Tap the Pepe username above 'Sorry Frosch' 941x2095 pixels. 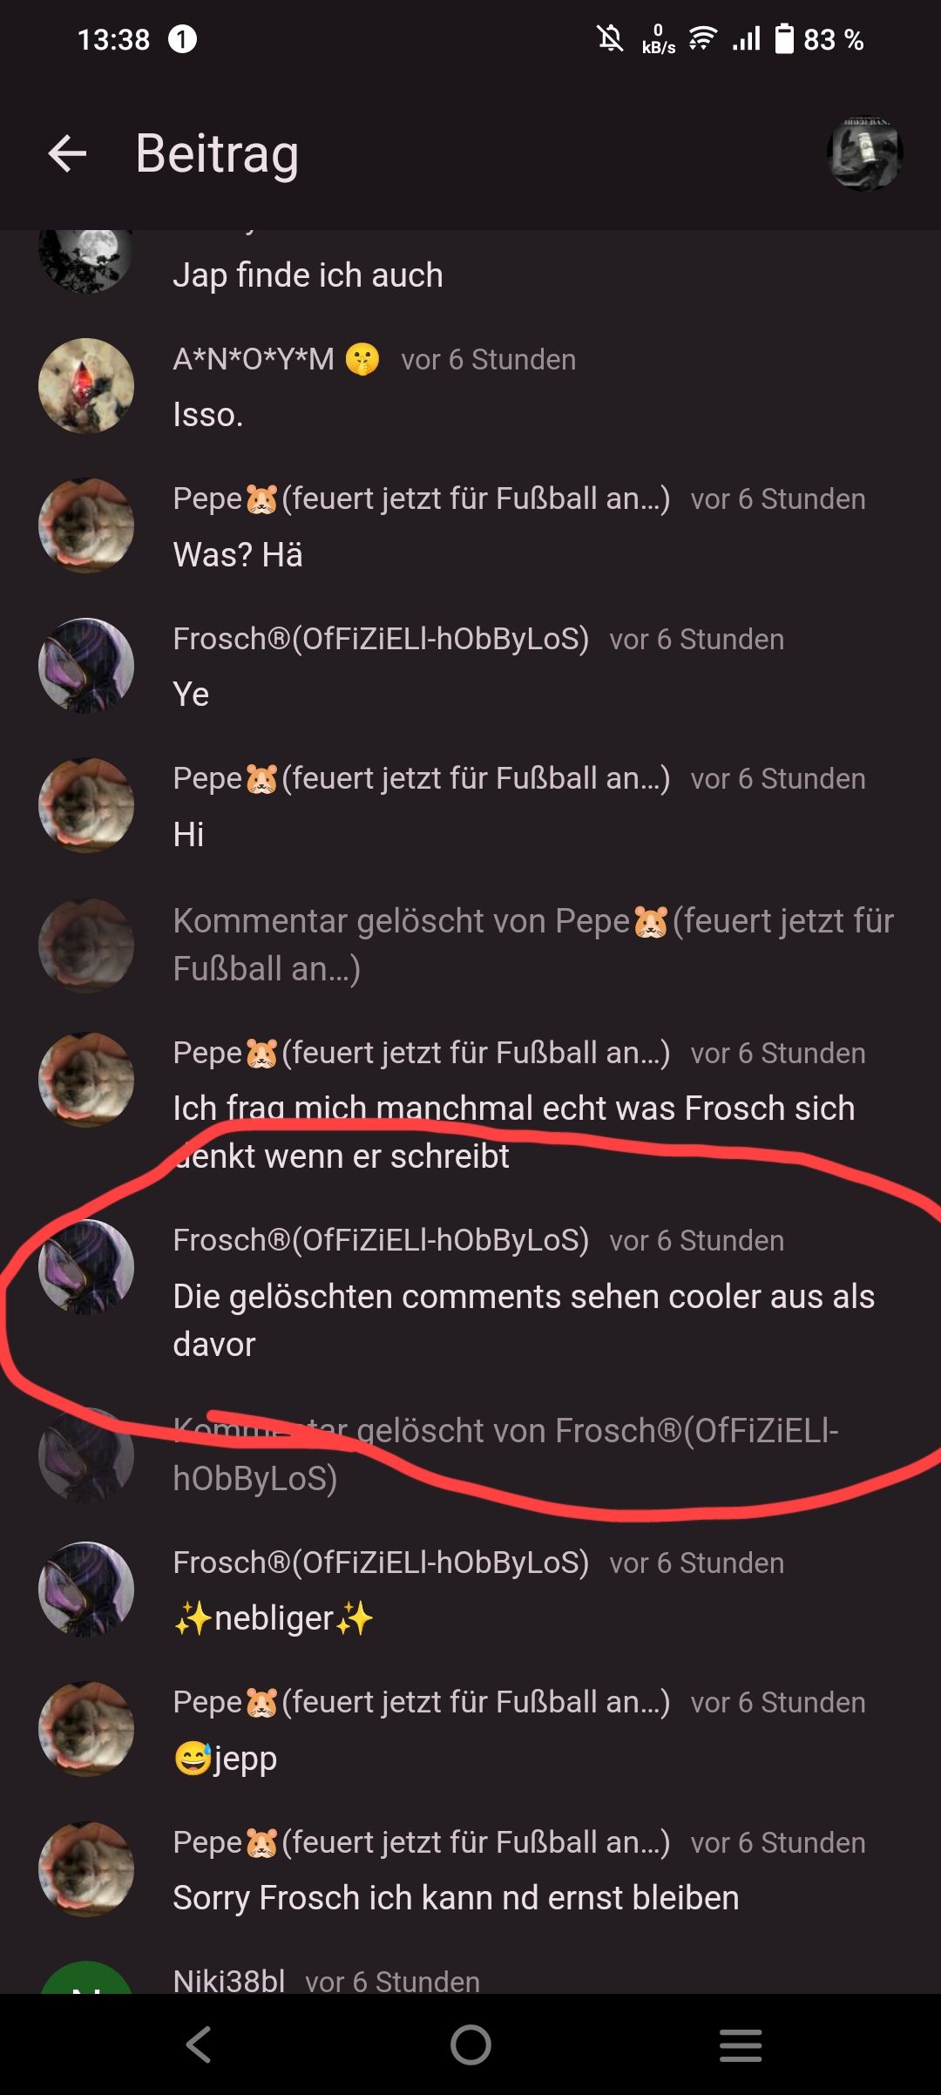click(x=422, y=1842)
